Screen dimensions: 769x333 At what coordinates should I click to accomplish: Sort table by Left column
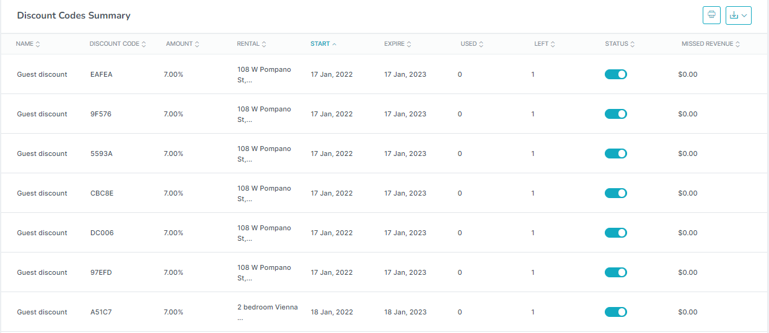pos(545,44)
